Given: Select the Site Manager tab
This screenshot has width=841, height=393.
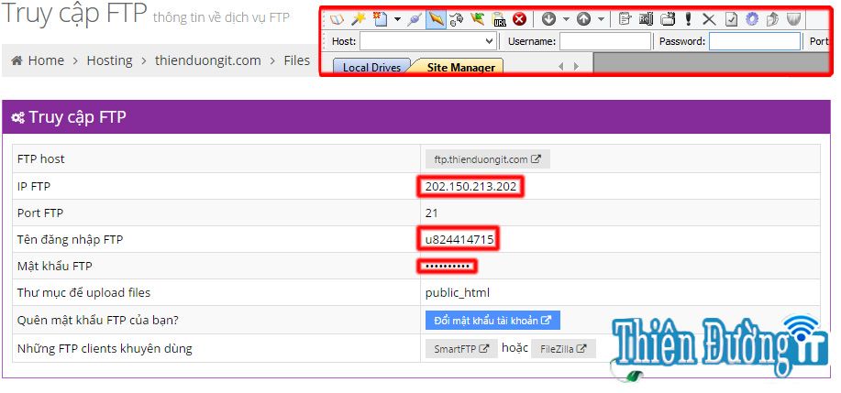Looking at the screenshot, I should point(460,67).
